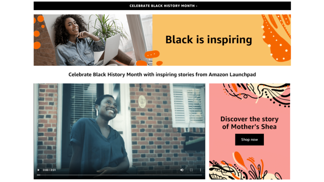Open the Celebrate Black History Month top banner
The height and width of the screenshot is (182, 324).
click(x=162, y=6)
